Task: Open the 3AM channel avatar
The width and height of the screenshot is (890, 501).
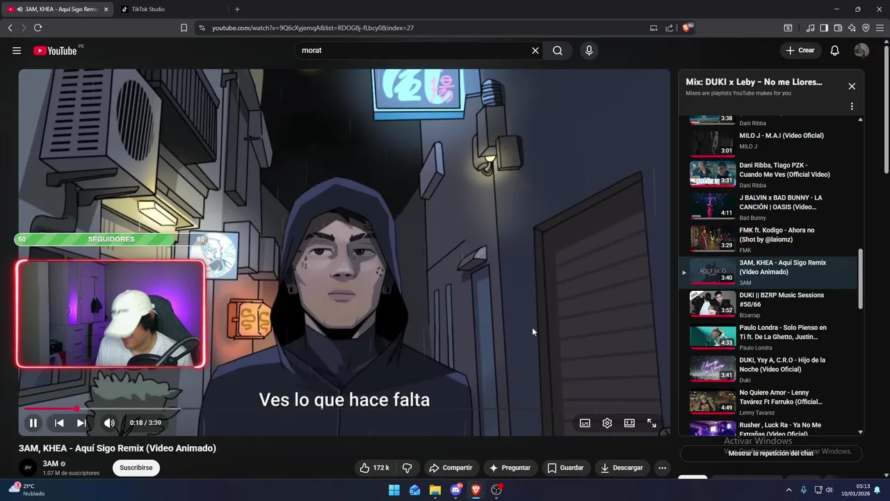Action: [28, 468]
